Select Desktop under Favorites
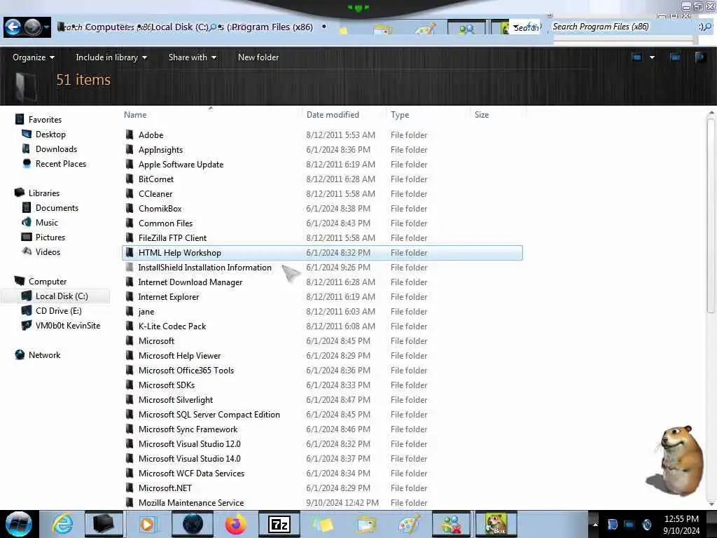Image resolution: width=717 pixels, height=538 pixels. (x=50, y=134)
